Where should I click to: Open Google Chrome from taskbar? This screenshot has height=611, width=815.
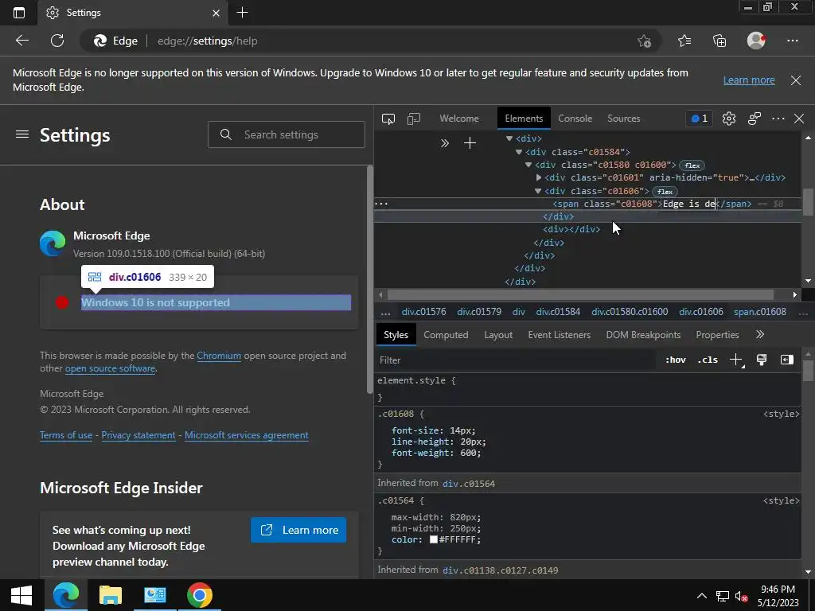coord(200,595)
